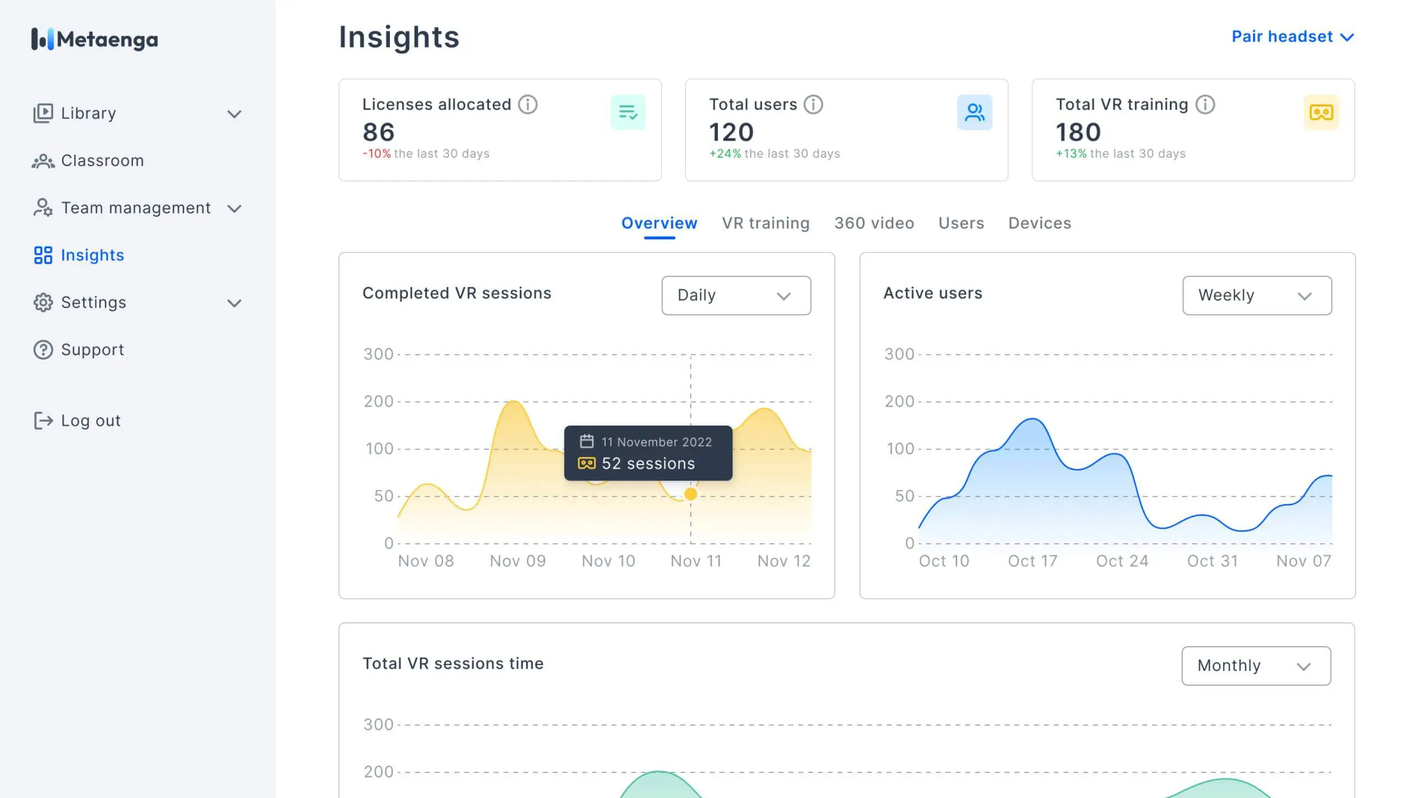This screenshot has width=1418, height=798.
Task: Click the +13% change text
Action: 1071,154
